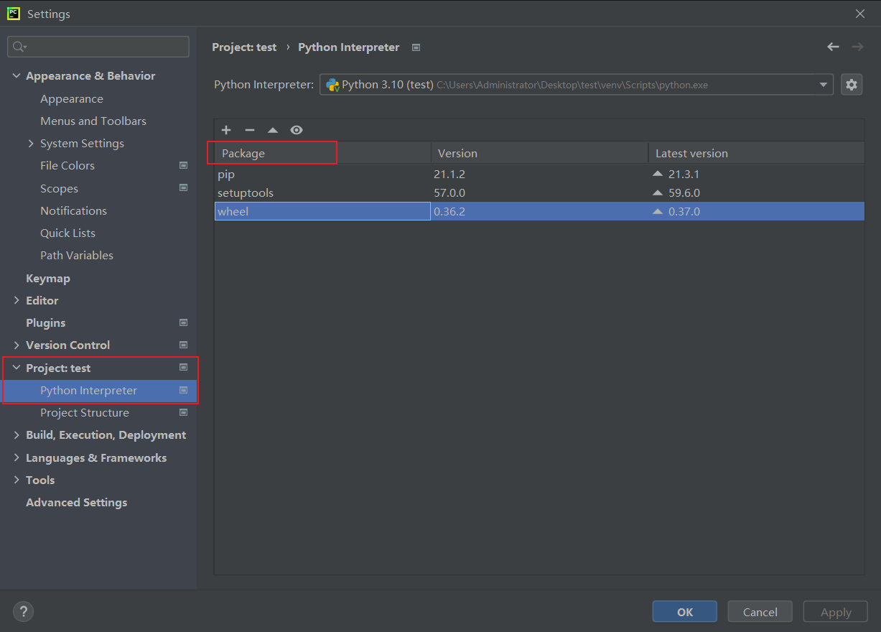This screenshot has width=881, height=632.
Task: Expand Build, Execution, Deployment section
Action: tap(17, 434)
